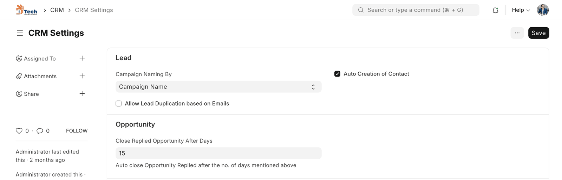This screenshot has height=180, width=562.
Task: Save the CRM Settings
Action: pyautogui.click(x=538, y=33)
